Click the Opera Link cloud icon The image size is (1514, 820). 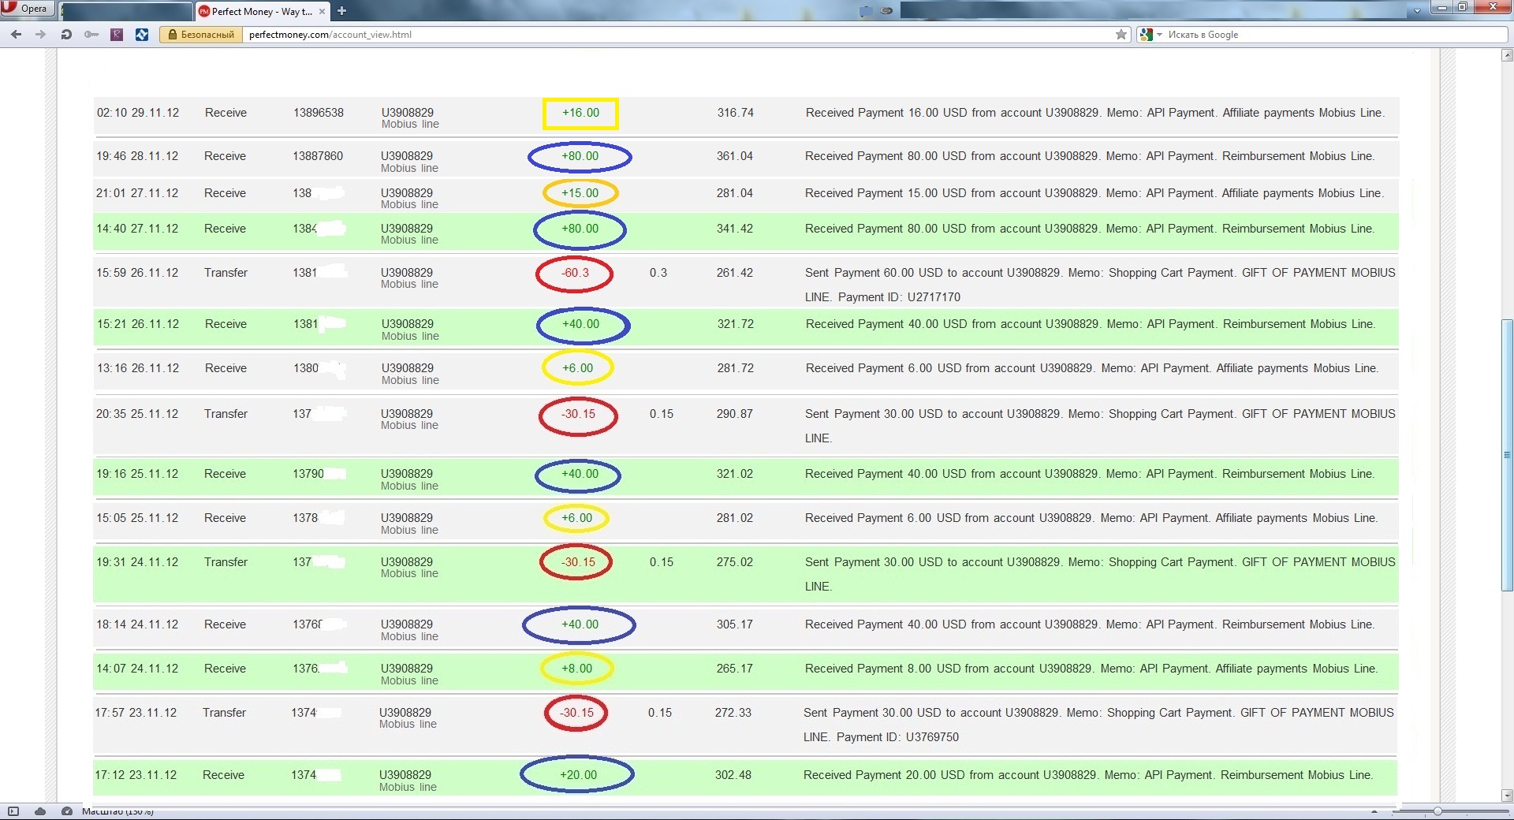pyautogui.click(x=40, y=811)
